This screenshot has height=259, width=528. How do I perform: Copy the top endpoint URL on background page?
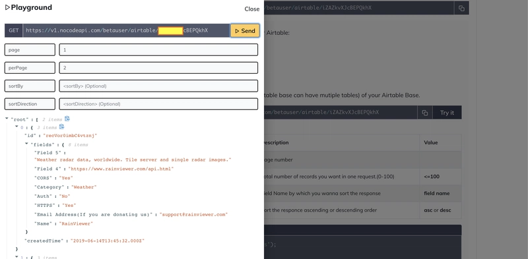tap(461, 8)
